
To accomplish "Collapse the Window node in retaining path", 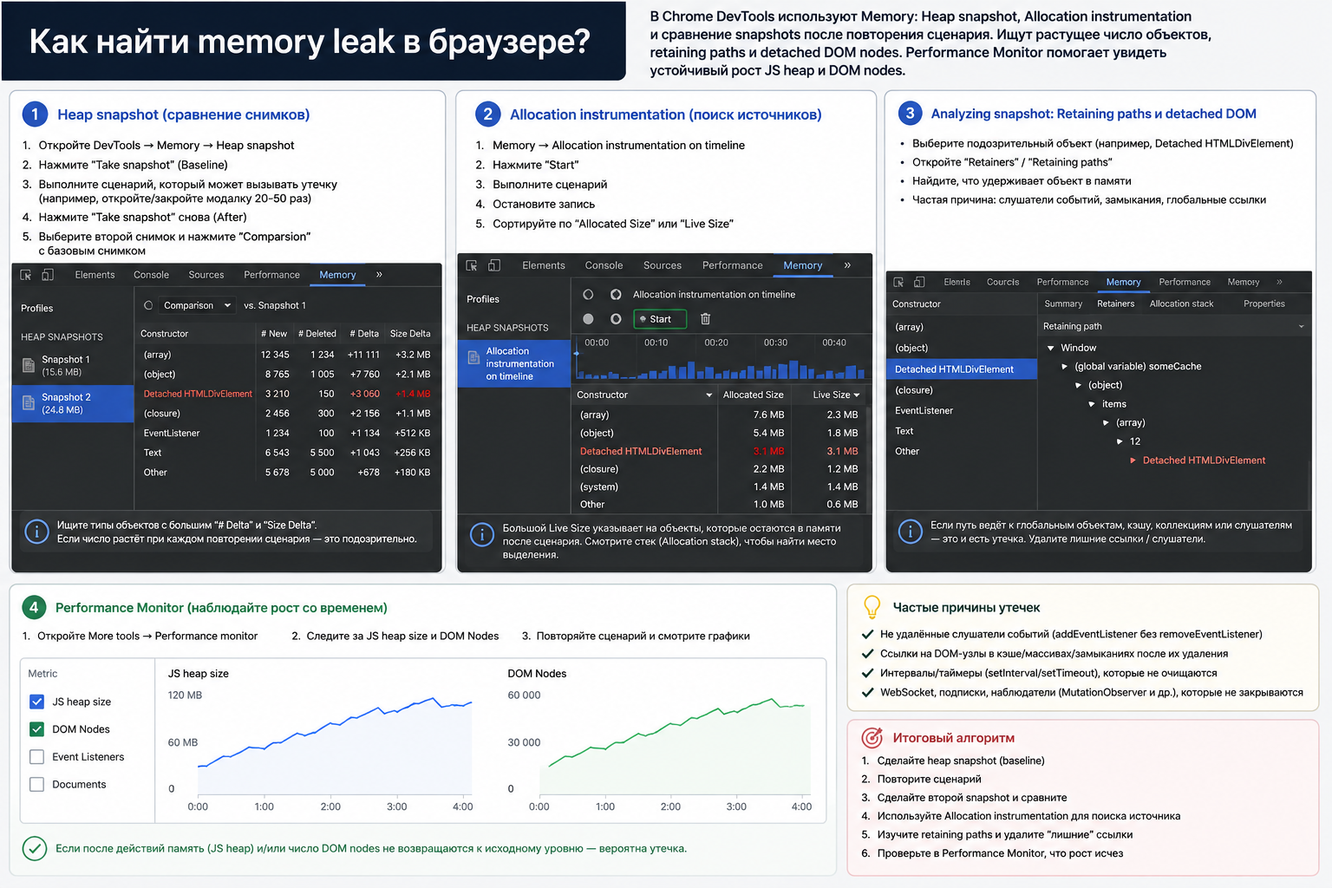I will coord(1051,348).
